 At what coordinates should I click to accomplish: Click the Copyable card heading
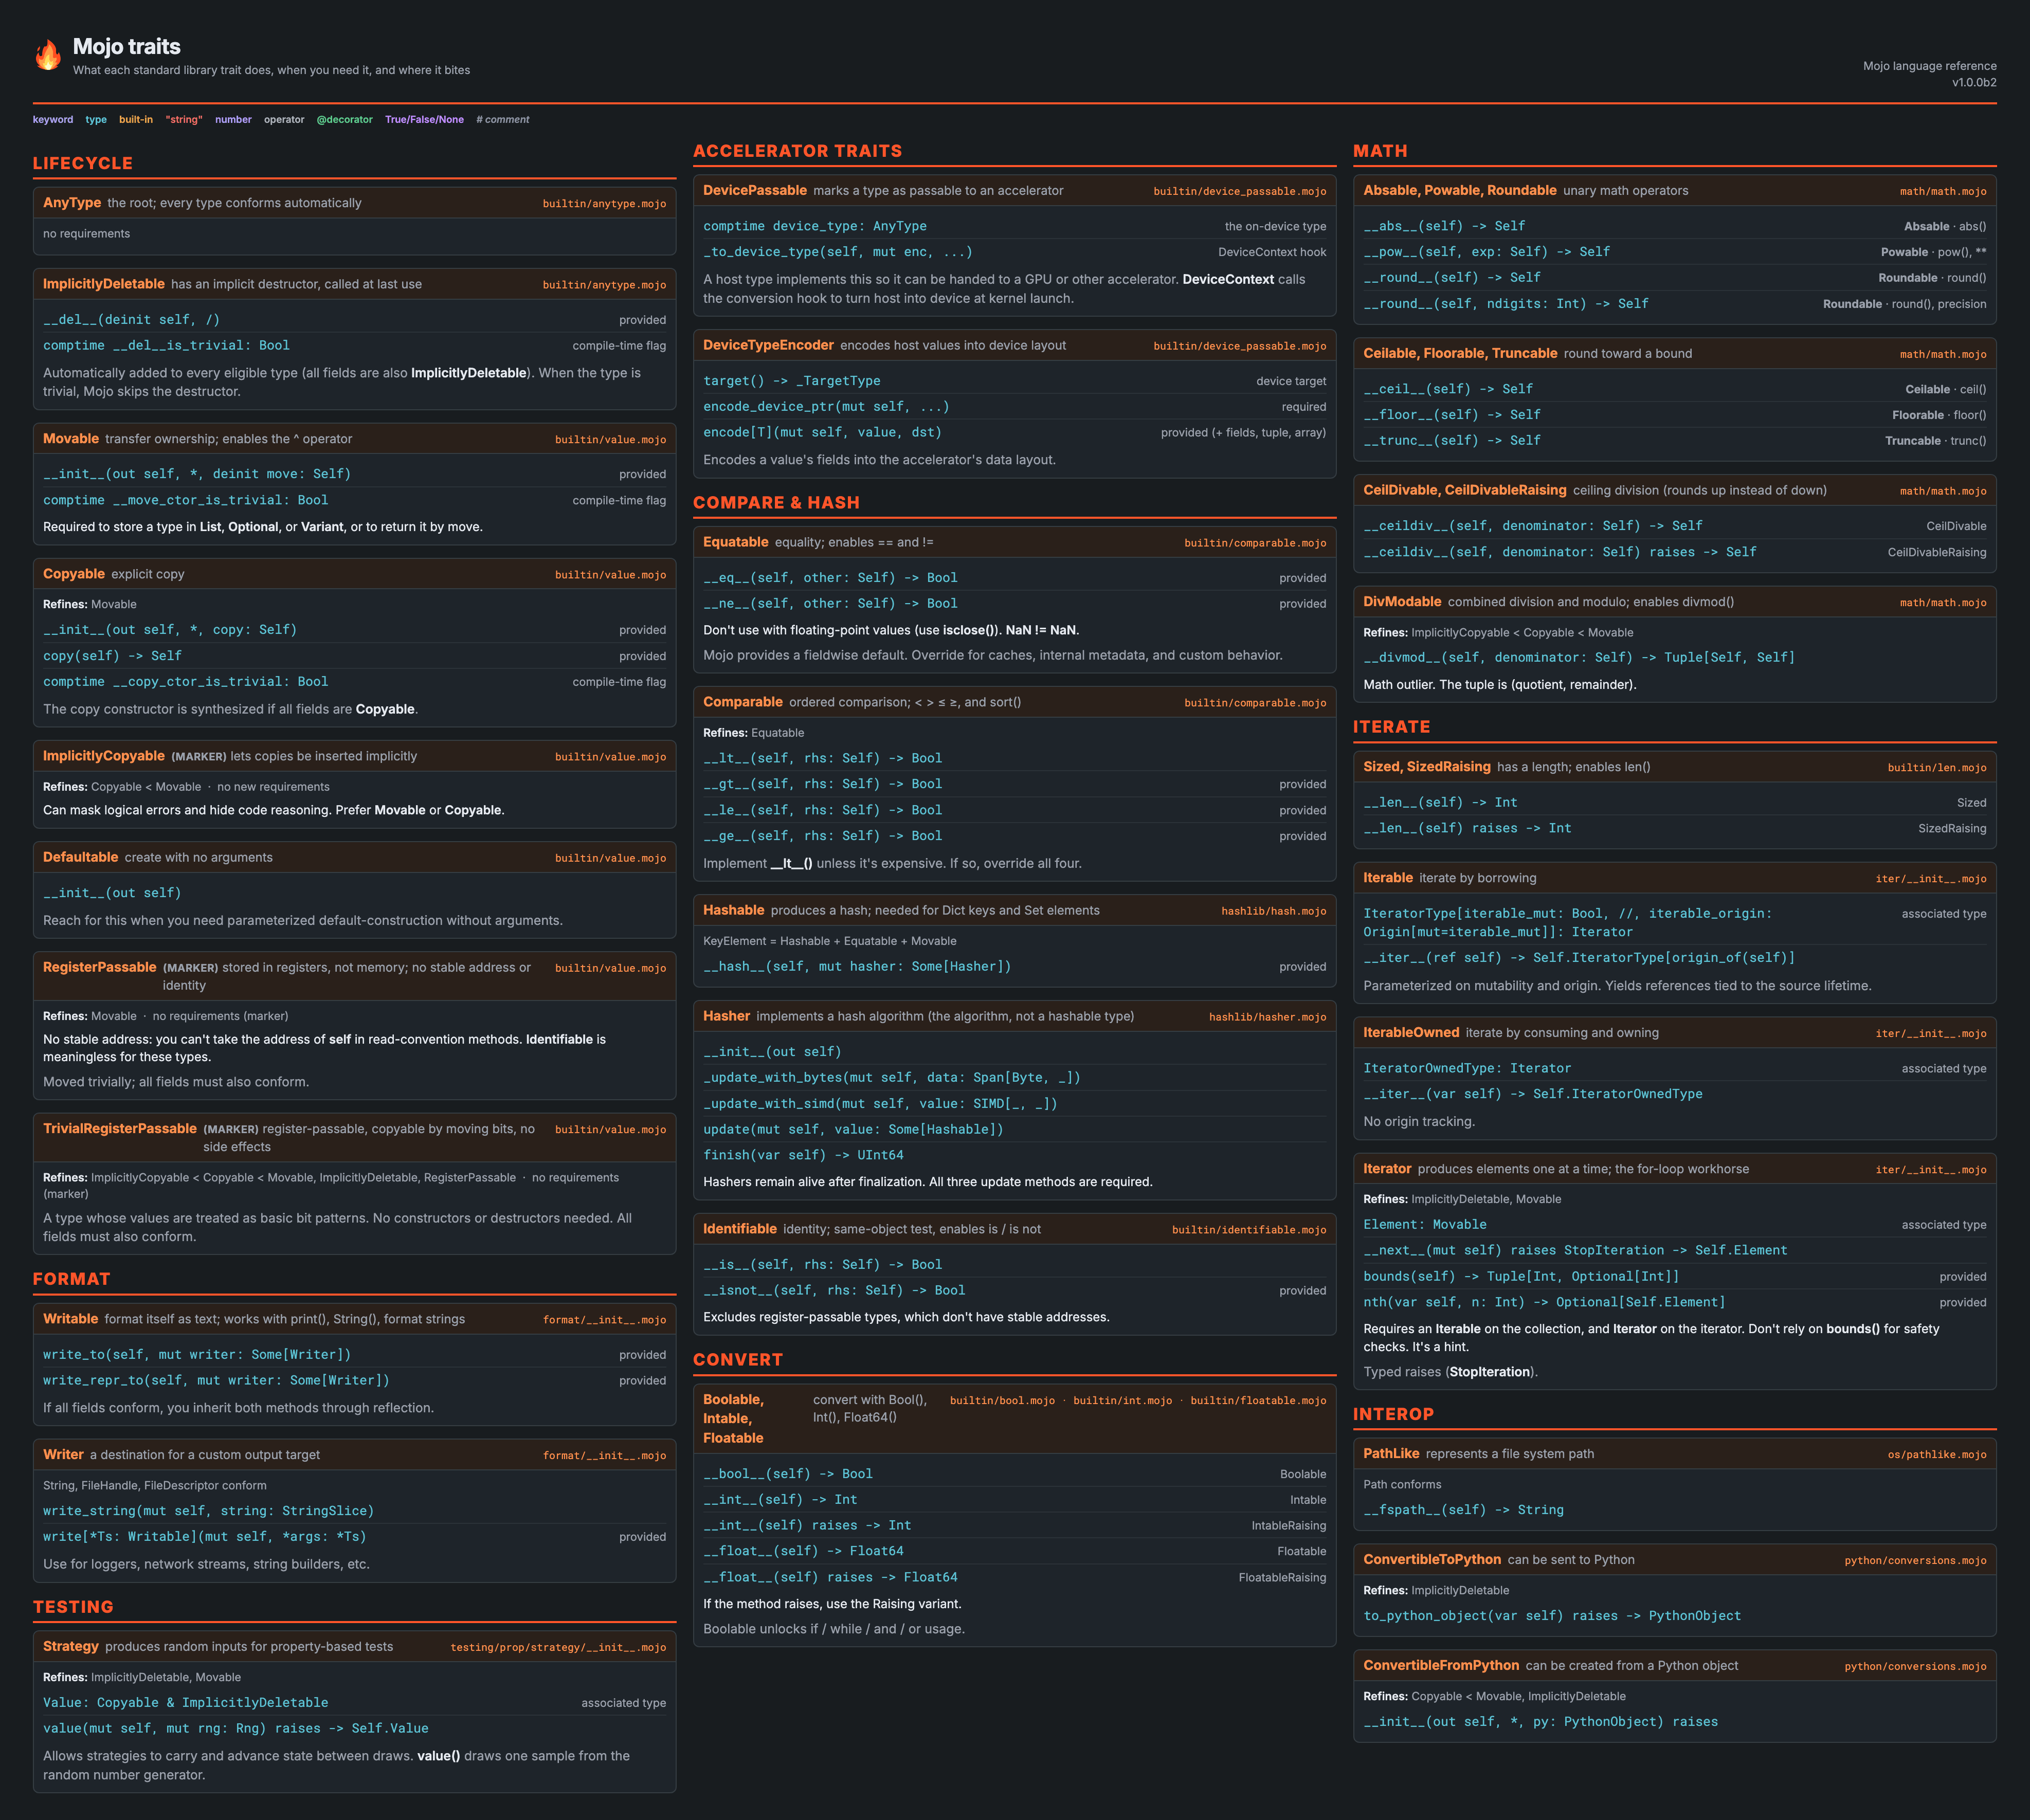(74, 574)
